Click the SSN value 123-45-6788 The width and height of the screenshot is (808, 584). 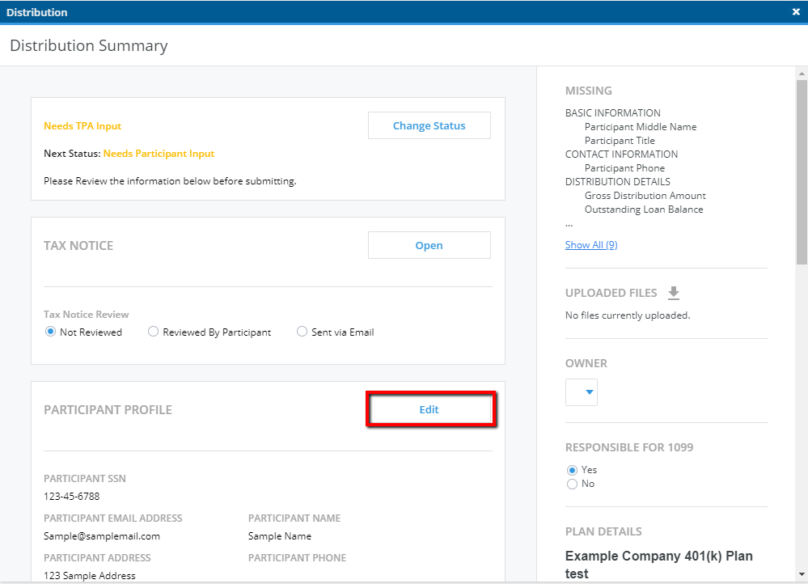point(72,497)
